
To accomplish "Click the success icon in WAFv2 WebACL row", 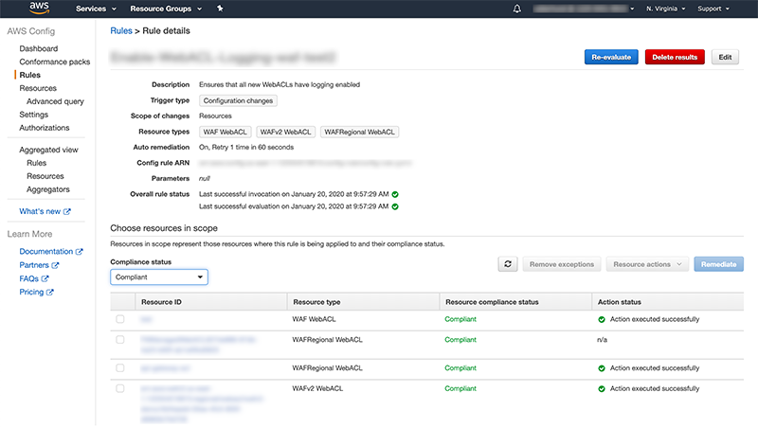I will coord(602,389).
